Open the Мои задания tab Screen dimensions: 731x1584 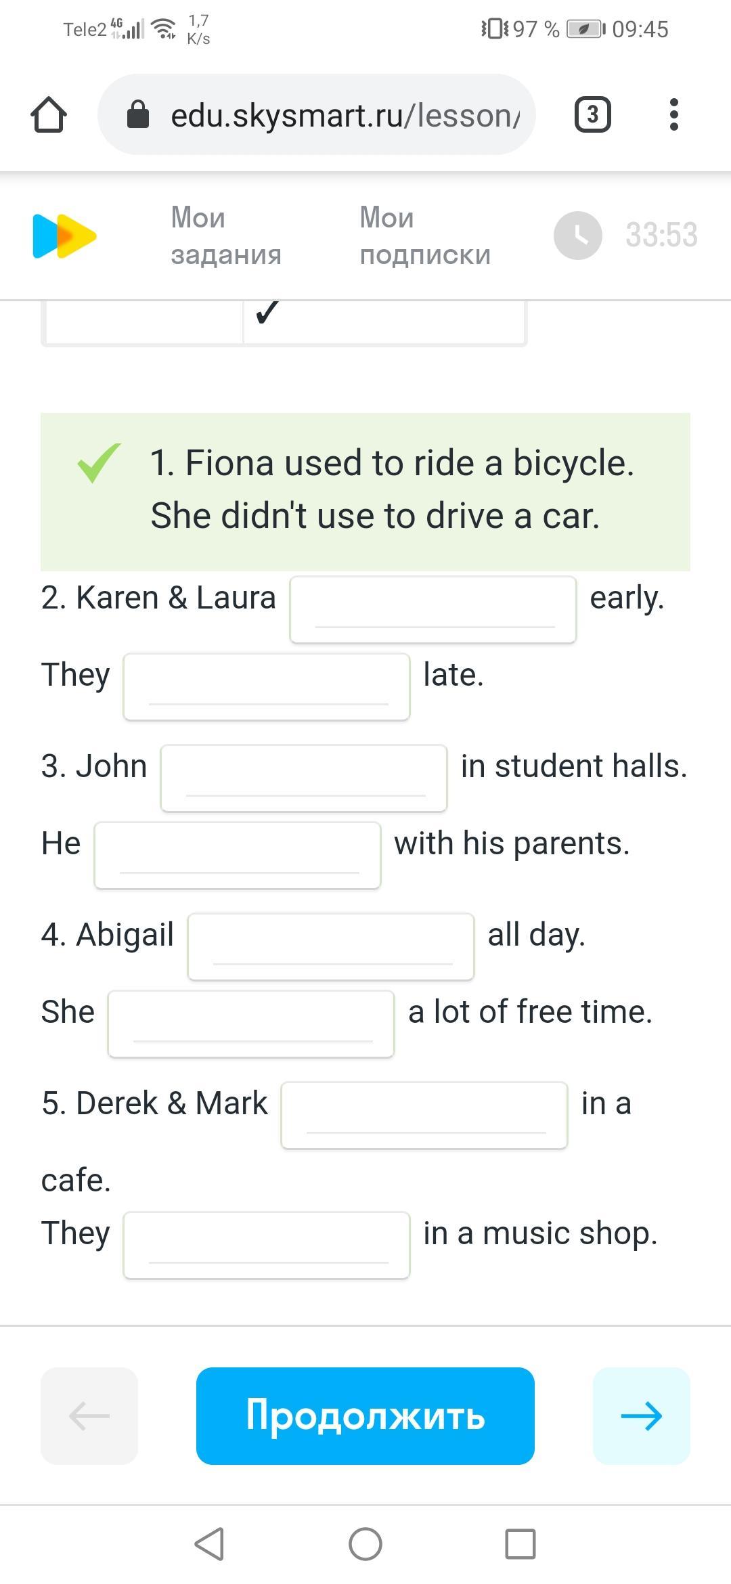click(225, 236)
